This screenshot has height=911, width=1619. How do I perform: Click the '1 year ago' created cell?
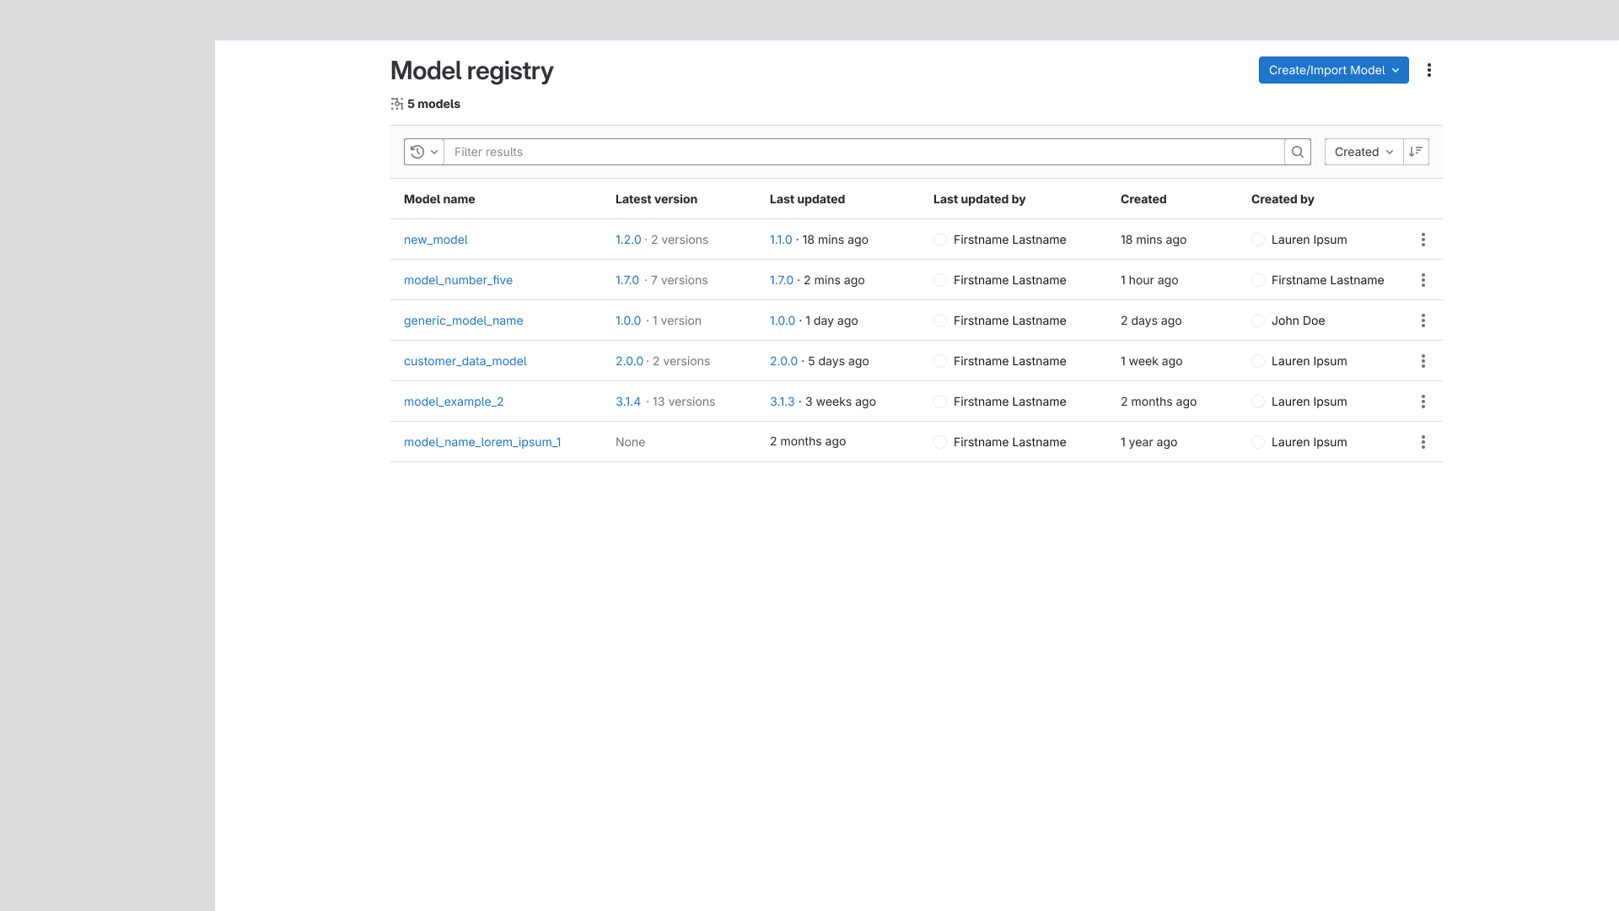pos(1148,442)
